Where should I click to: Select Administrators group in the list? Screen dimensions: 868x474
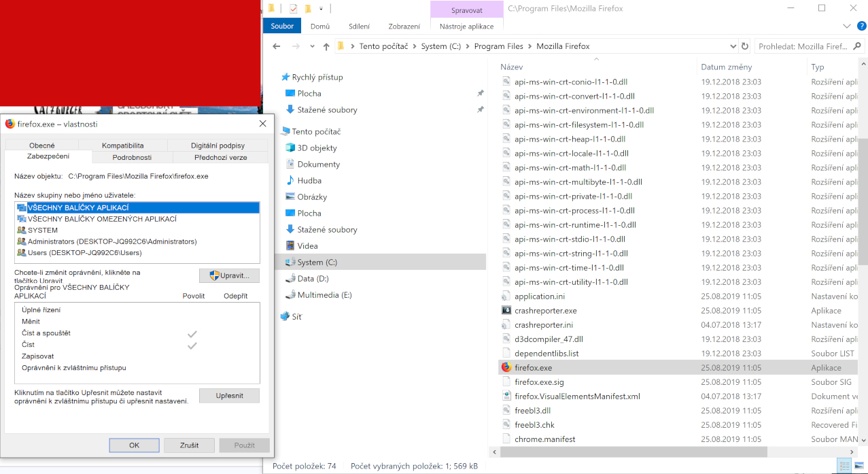coord(112,241)
